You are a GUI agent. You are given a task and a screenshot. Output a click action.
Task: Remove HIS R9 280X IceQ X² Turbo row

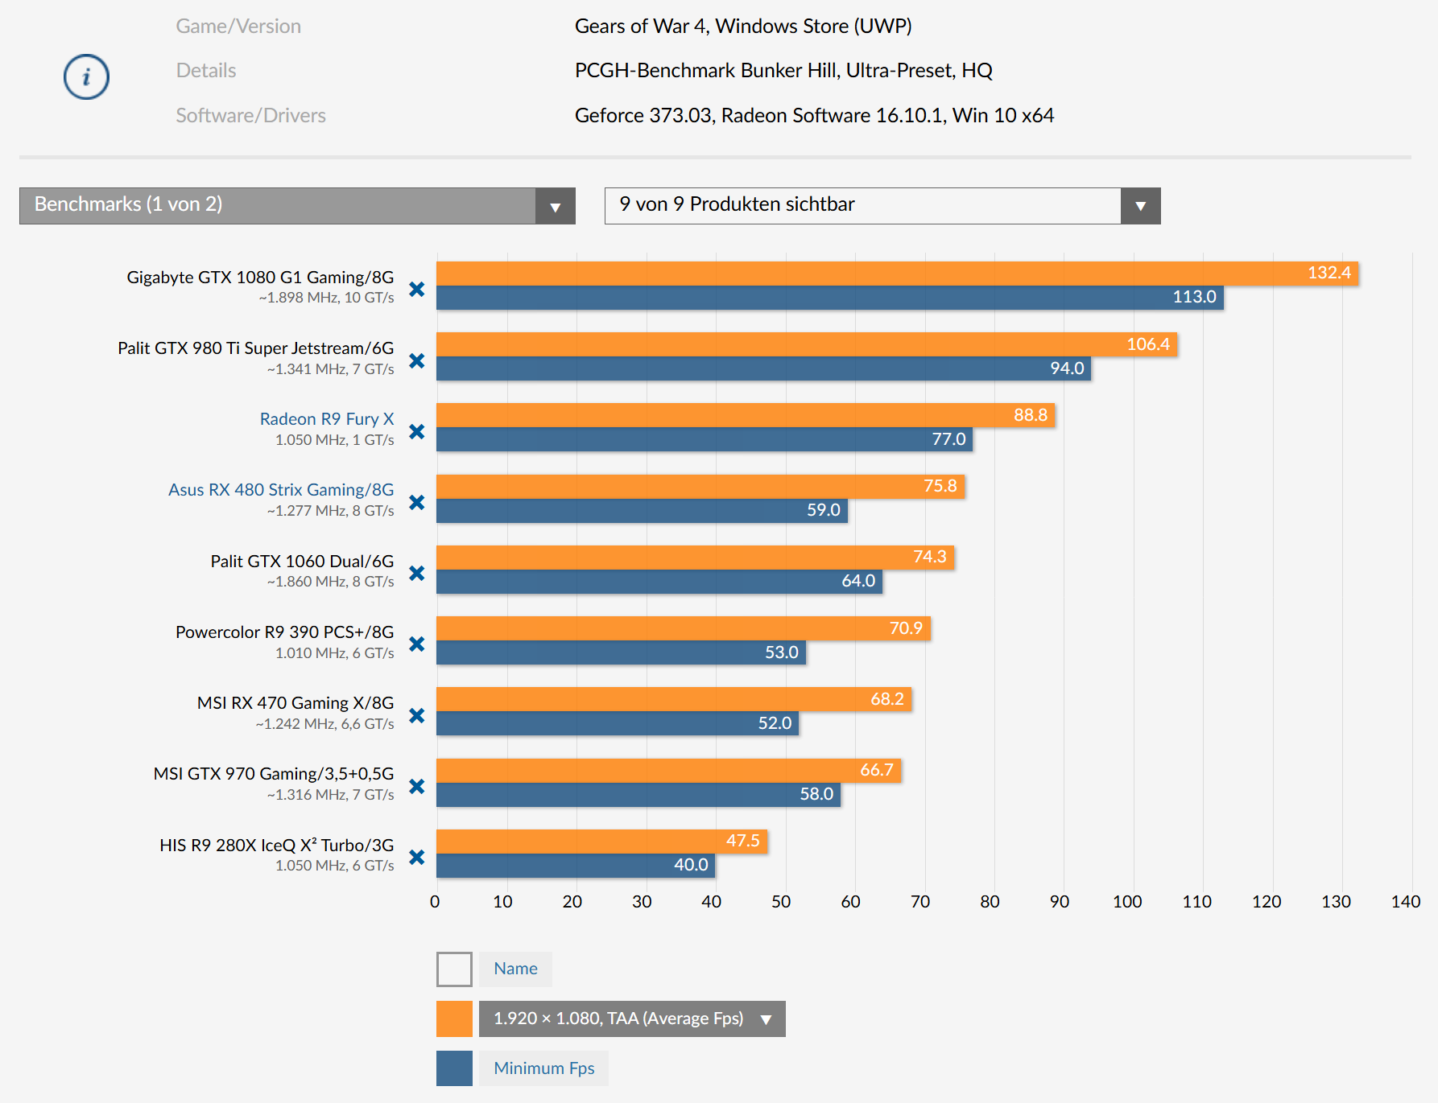click(x=416, y=858)
